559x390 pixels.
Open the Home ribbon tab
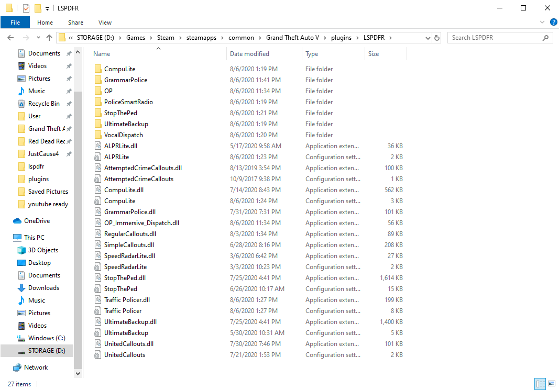click(45, 23)
